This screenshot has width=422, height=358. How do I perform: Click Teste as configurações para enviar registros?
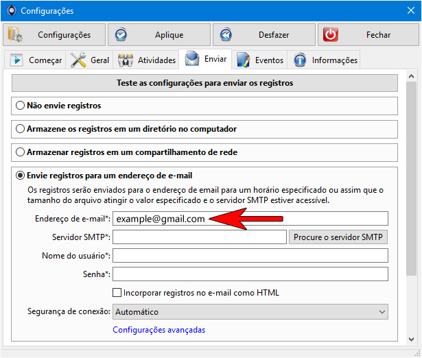click(204, 83)
